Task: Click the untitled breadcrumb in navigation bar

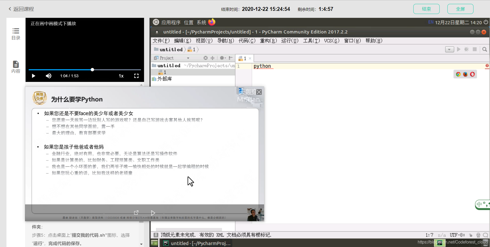Action: tap(168, 49)
